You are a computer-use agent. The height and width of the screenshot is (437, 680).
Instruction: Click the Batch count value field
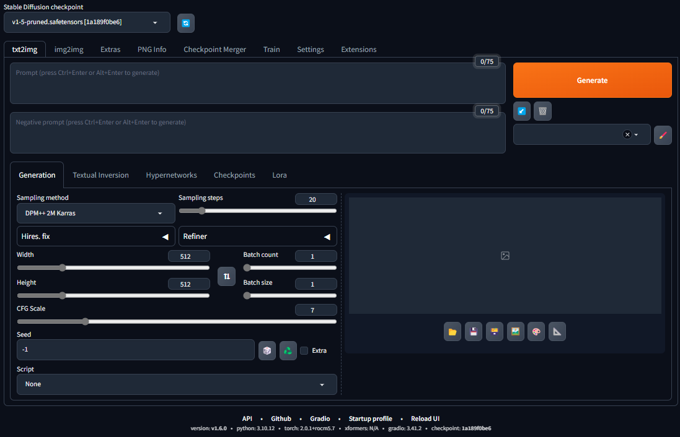tap(316, 256)
